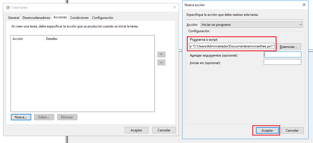Click the 'Iniciar en (opcional):' label
Screen dimensions: 313x143
[205, 63]
